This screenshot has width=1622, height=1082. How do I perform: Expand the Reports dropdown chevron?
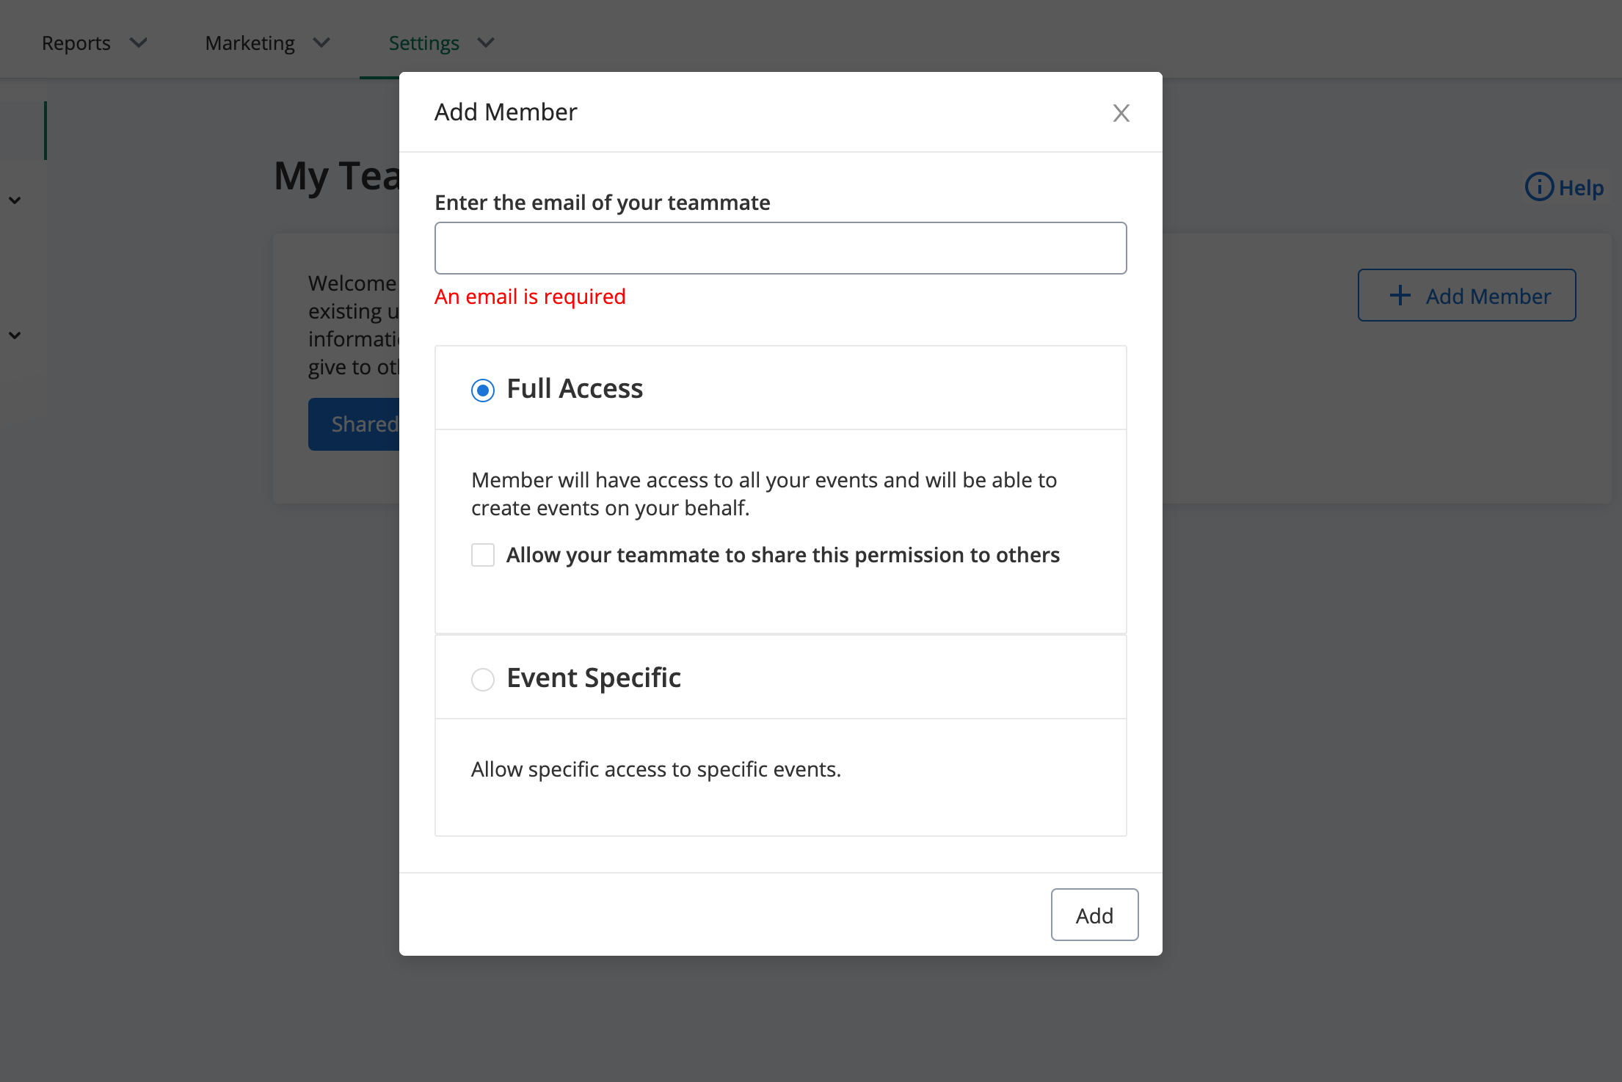pyautogui.click(x=139, y=43)
